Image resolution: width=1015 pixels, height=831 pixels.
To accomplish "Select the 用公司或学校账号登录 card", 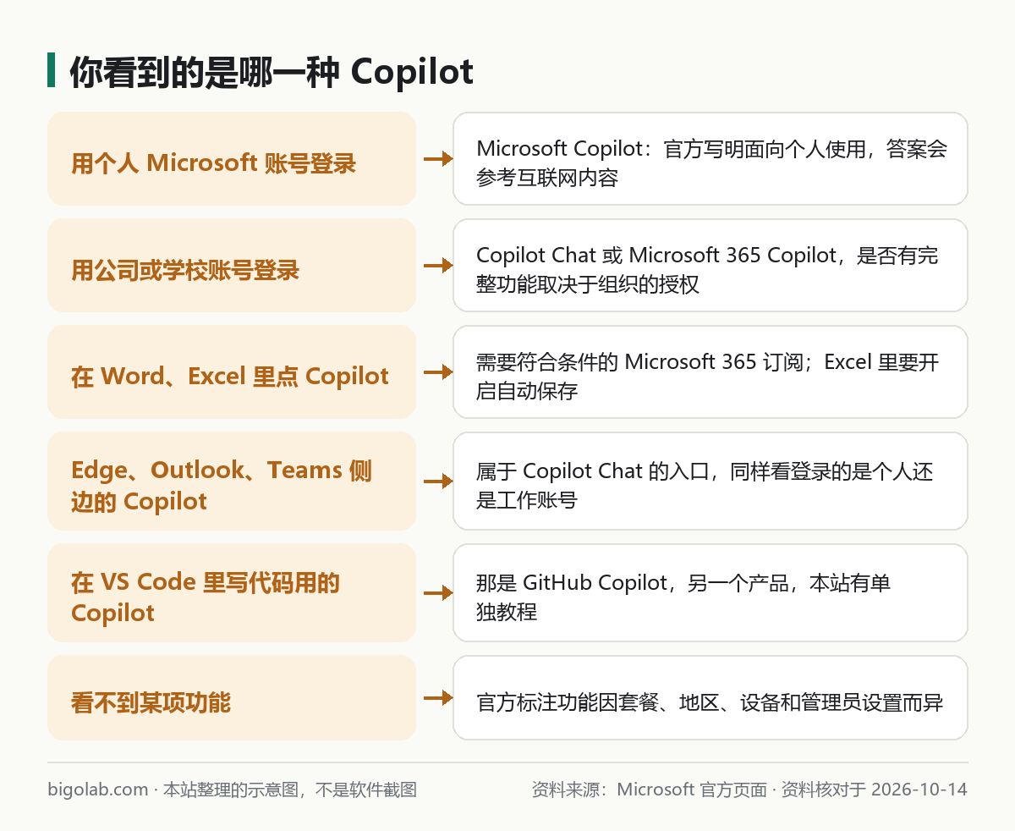I will (x=232, y=265).
